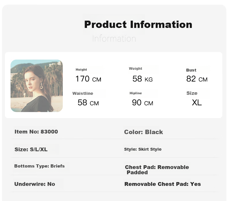
Task: Click the faded Information subtitle
Action: (114, 38)
